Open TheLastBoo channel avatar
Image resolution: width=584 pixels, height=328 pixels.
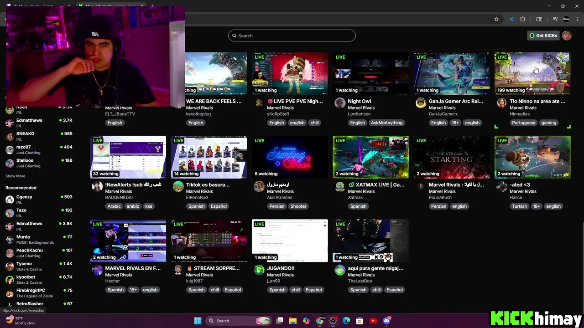(x=340, y=270)
